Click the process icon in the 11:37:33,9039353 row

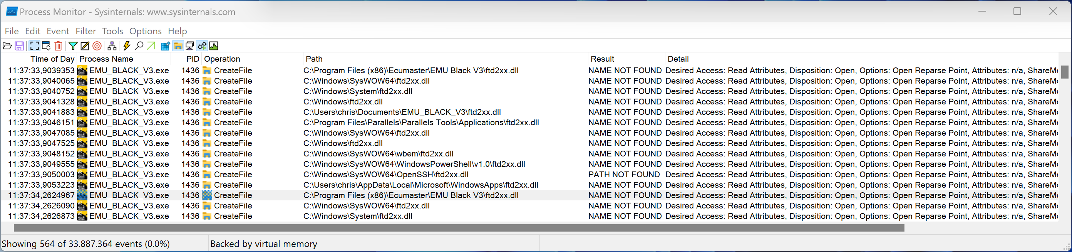[x=82, y=71]
